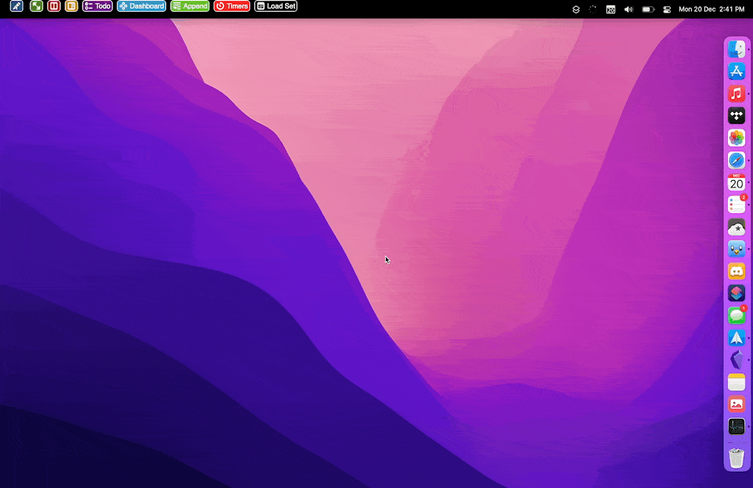Viewport: 753px width, 488px height.
Task: Open the purple Todo button
Action: tap(97, 6)
